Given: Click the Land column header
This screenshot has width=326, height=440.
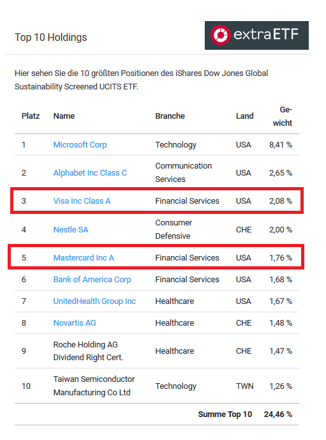Looking at the screenshot, I should pos(244,116).
